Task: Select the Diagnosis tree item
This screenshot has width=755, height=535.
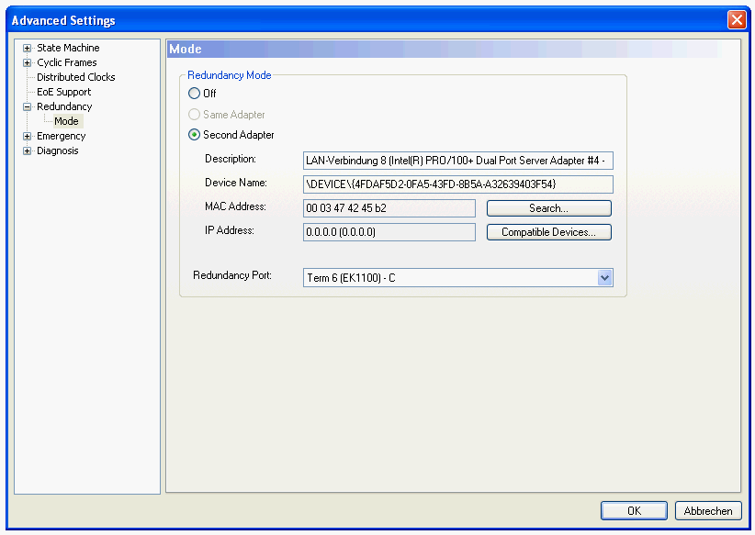Action: pyautogui.click(x=57, y=150)
